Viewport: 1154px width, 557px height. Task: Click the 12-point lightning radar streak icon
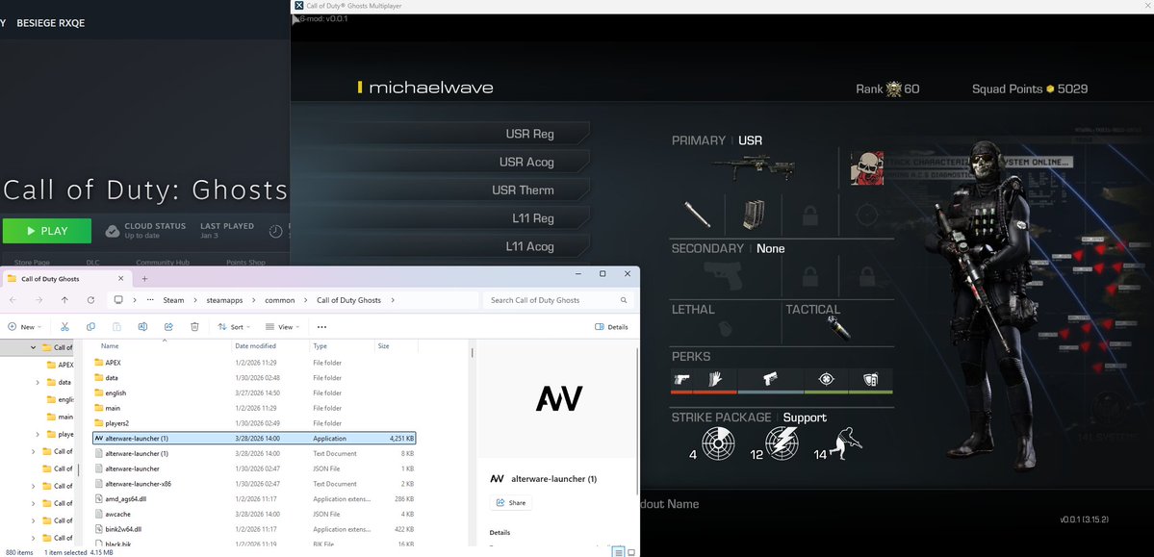(782, 443)
